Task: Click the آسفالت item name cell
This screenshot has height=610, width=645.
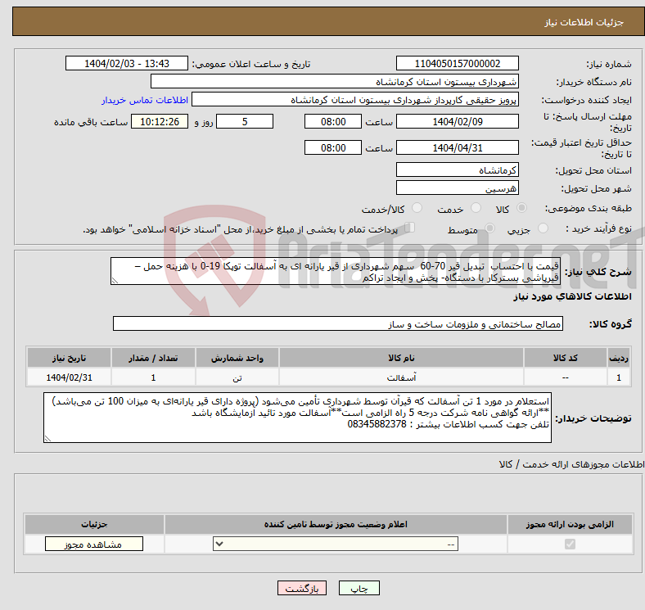Action: 401,377
